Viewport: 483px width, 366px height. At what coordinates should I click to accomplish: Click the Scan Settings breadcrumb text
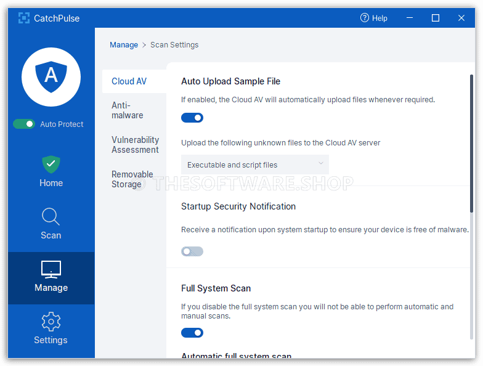[174, 45]
